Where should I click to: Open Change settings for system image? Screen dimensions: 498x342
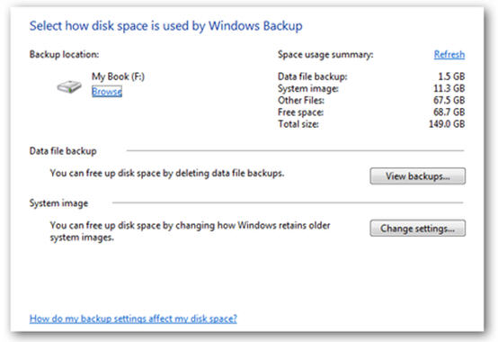click(418, 229)
